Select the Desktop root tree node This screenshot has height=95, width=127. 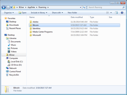11,35
